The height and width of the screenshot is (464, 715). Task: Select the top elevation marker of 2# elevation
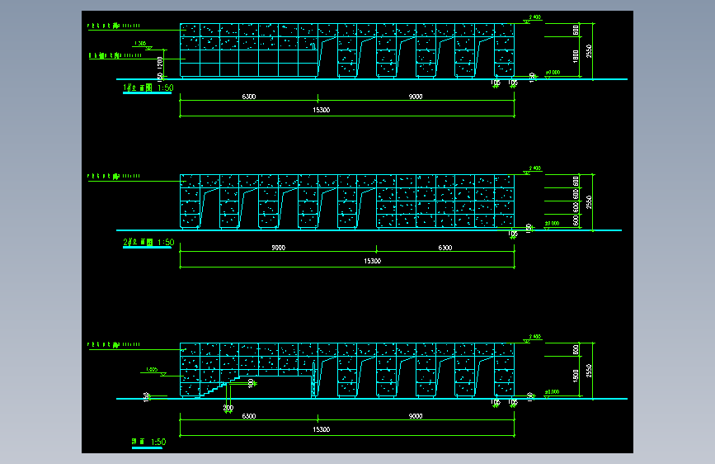coord(533,169)
